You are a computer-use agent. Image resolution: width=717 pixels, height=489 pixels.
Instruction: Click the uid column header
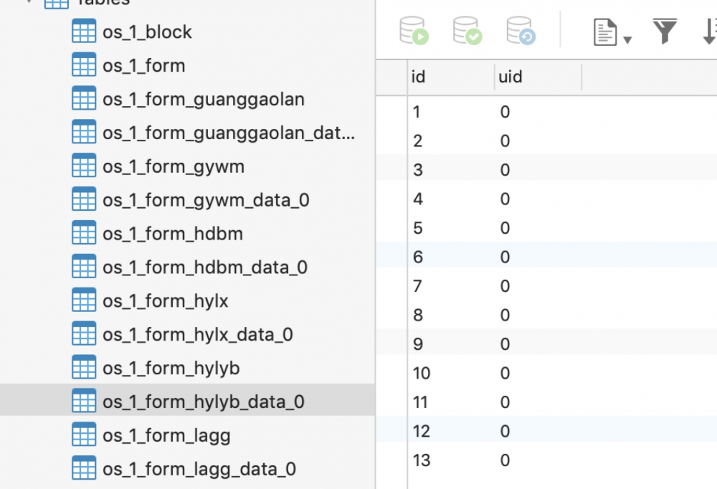(x=538, y=77)
